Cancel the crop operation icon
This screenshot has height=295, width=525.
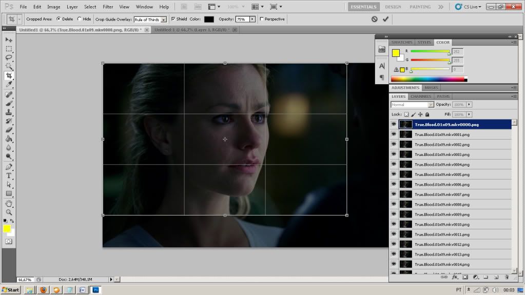(x=374, y=19)
